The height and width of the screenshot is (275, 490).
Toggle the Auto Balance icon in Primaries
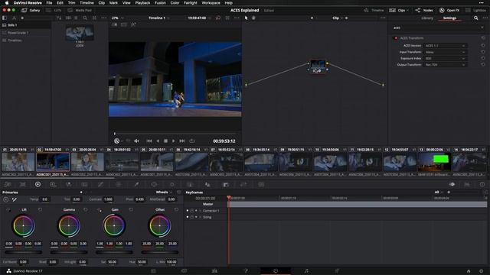pyautogui.click(x=5, y=199)
